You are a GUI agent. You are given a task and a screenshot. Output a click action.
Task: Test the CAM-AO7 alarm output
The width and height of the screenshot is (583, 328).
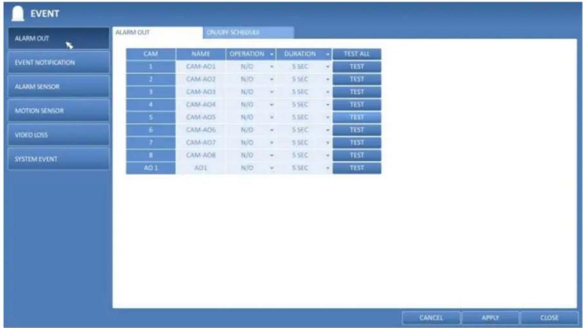(x=357, y=143)
